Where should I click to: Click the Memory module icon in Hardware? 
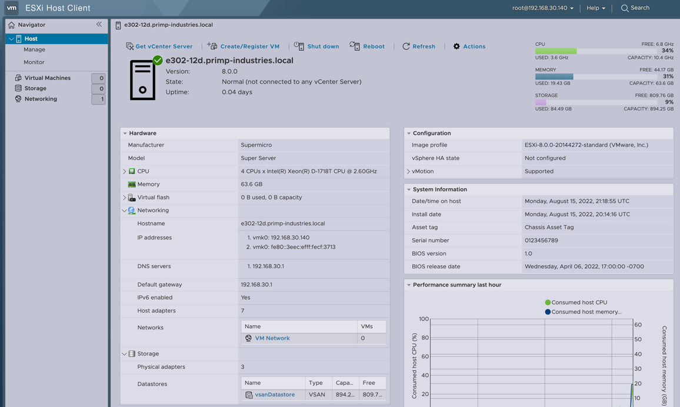click(132, 184)
